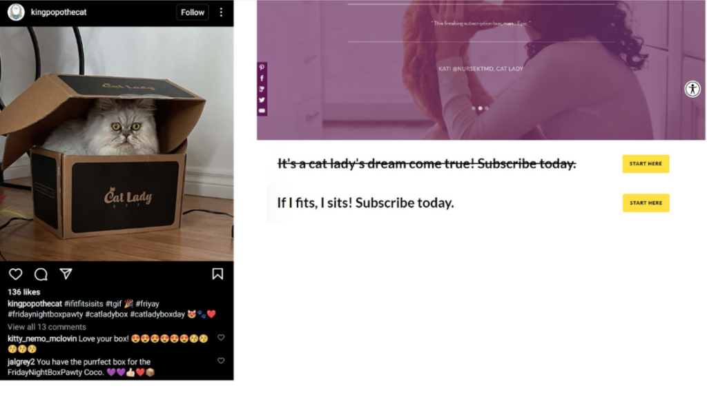Share by email from the side bar
This screenshot has height=397, width=707.
(262, 111)
